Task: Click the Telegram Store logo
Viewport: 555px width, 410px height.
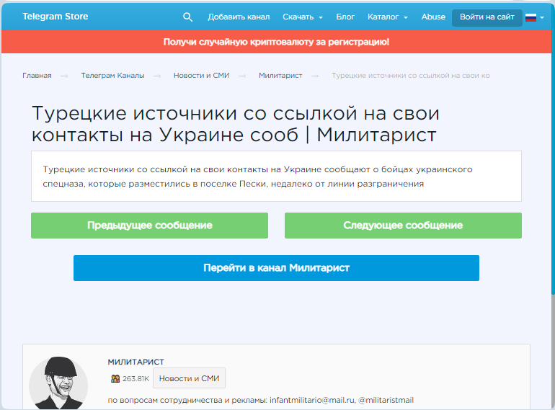Action: (55, 17)
